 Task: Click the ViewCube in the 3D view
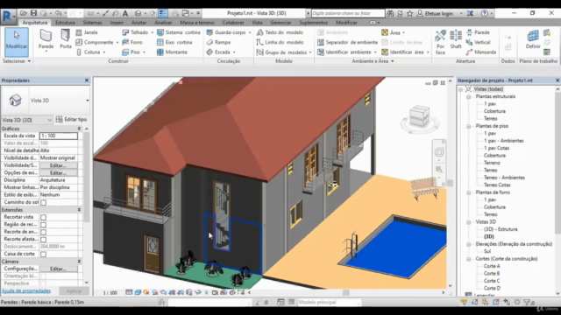click(419, 116)
